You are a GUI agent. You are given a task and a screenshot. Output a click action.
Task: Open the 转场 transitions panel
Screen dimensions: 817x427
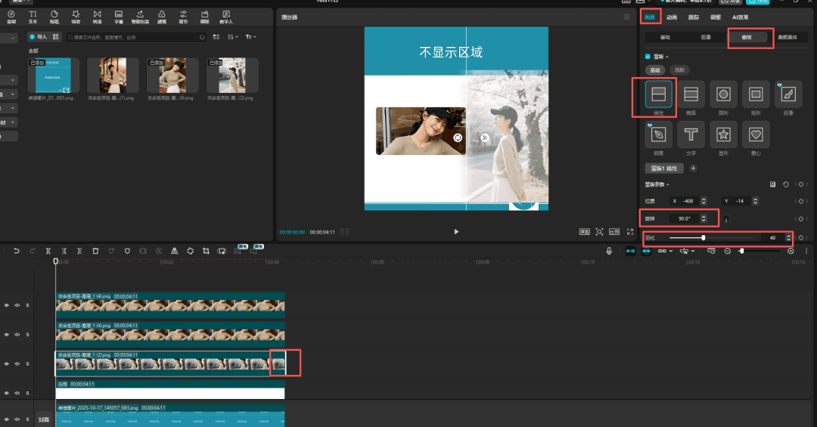pos(98,17)
